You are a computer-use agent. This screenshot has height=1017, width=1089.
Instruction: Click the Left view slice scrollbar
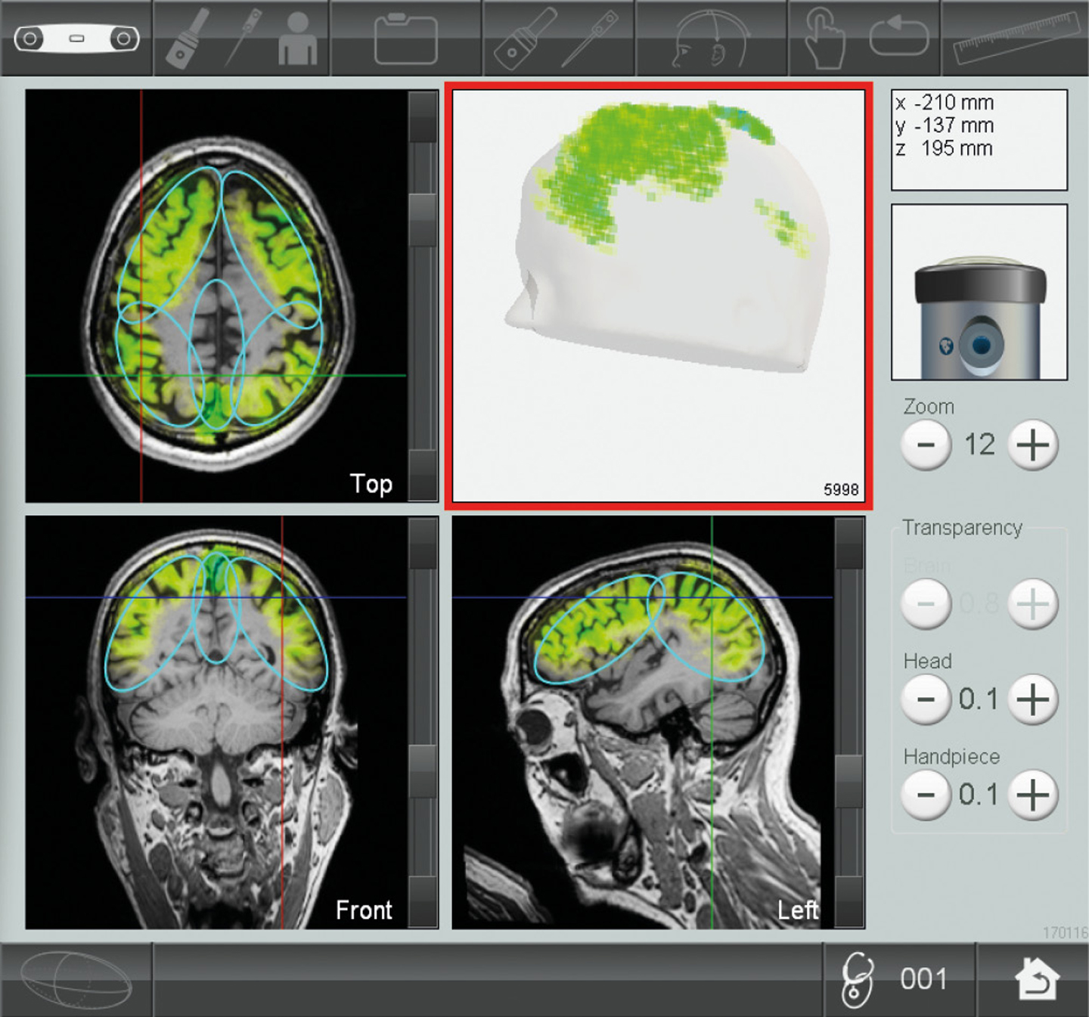(x=849, y=722)
